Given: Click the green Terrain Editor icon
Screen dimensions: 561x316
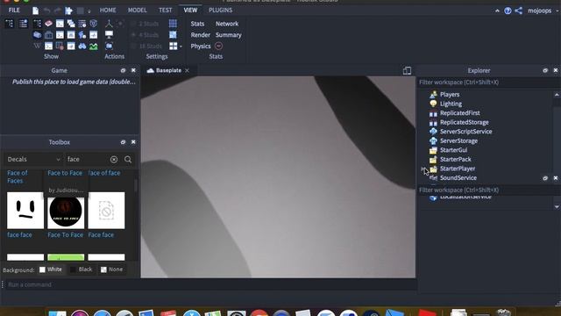Looking at the screenshot, I should [x=94, y=47].
